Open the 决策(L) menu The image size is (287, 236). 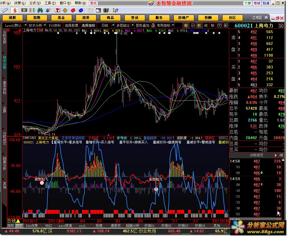20,3
